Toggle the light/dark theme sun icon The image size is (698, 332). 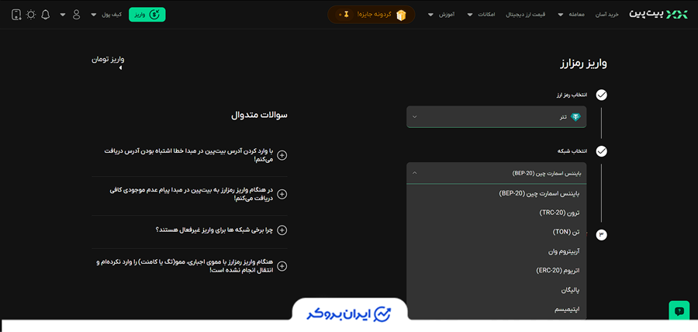31,15
